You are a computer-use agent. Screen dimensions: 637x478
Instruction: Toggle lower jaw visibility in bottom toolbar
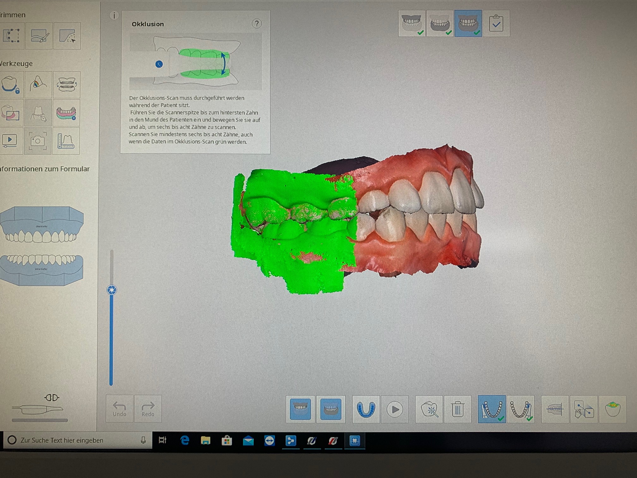coord(331,409)
